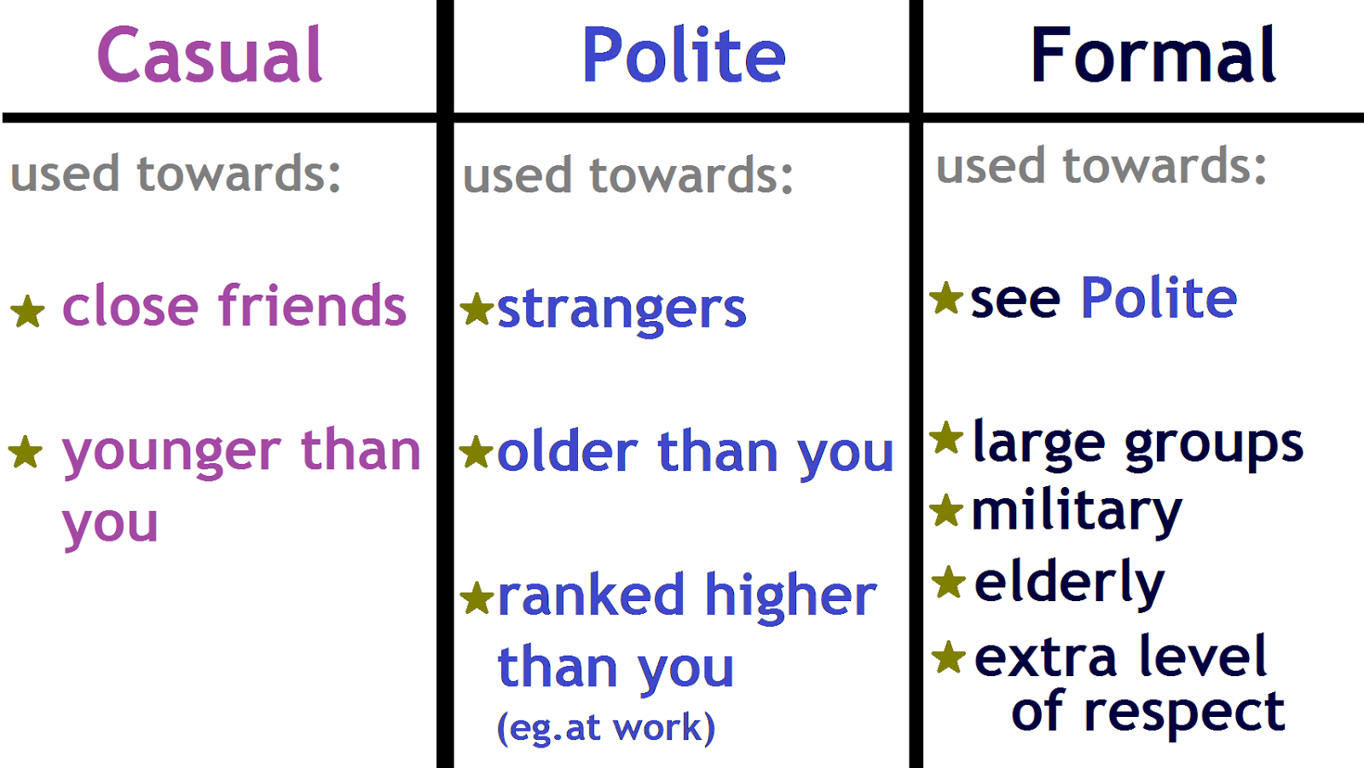Viewport: 1364px width, 768px height.
Task: Click the star before 'ranked higher'
Action: (477, 598)
